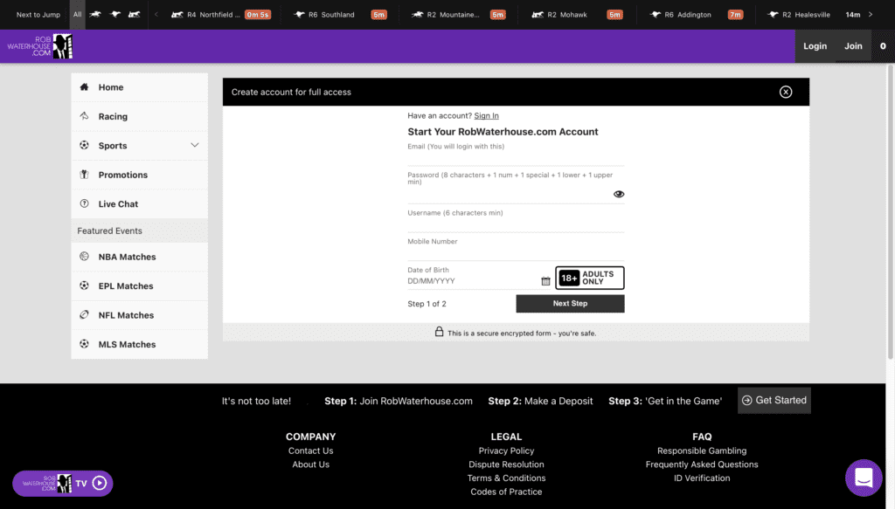Click the NBA basketball icon
The width and height of the screenshot is (895, 509).
coord(85,257)
